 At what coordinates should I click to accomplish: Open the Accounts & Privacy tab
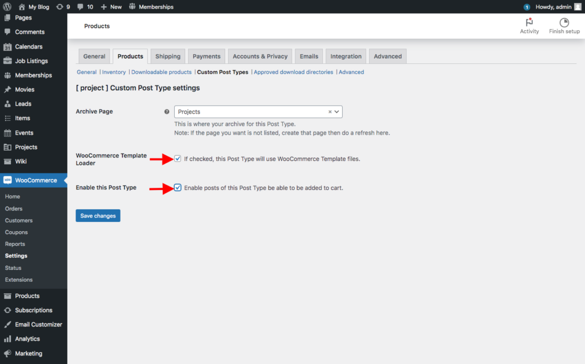tap(260, 56)
